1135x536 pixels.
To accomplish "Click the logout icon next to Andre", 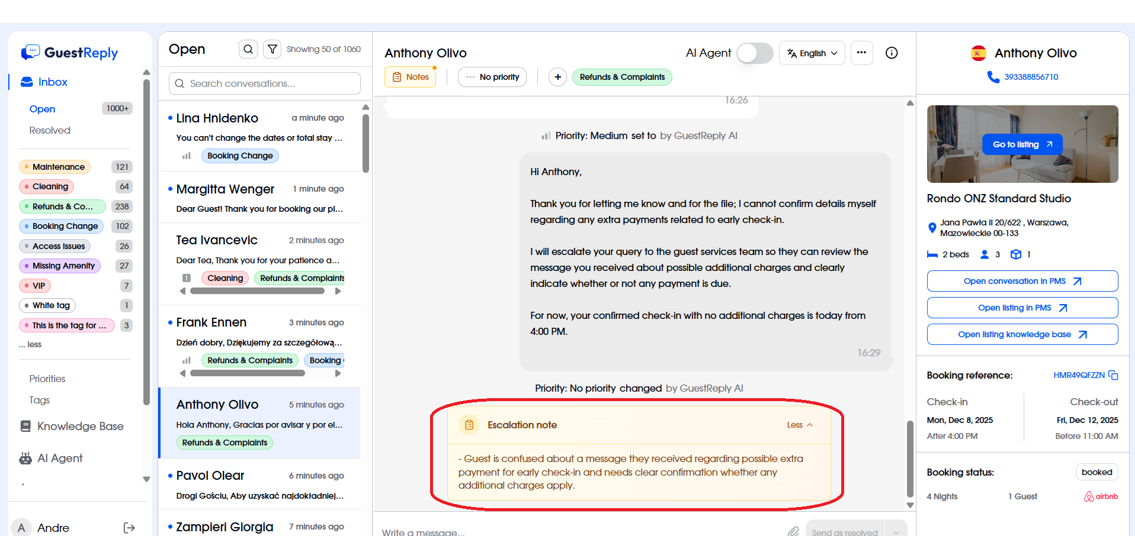I will [129, 528].
